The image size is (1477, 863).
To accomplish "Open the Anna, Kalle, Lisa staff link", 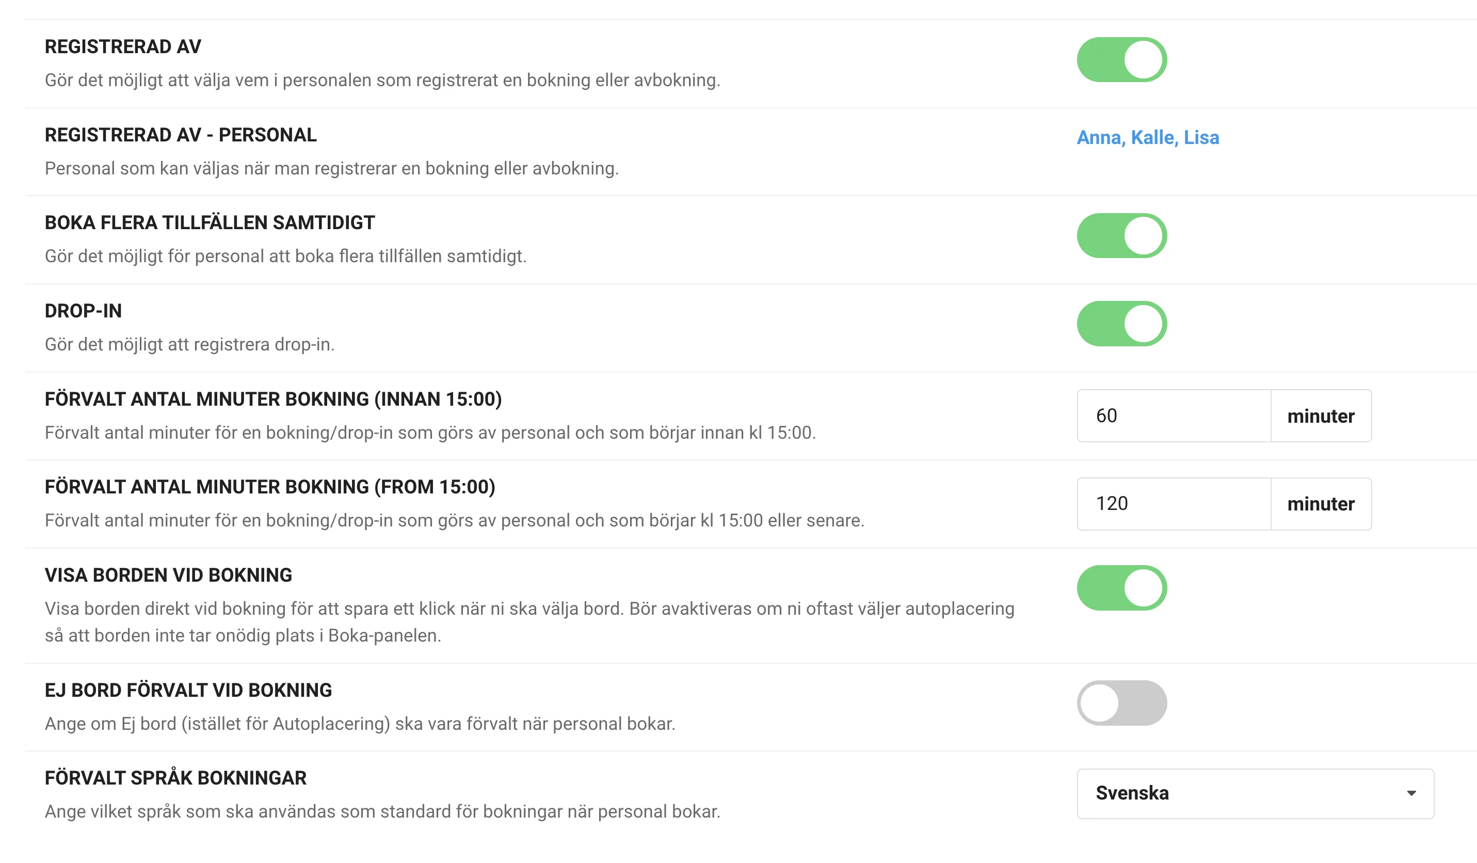I will click(1147, 137).
